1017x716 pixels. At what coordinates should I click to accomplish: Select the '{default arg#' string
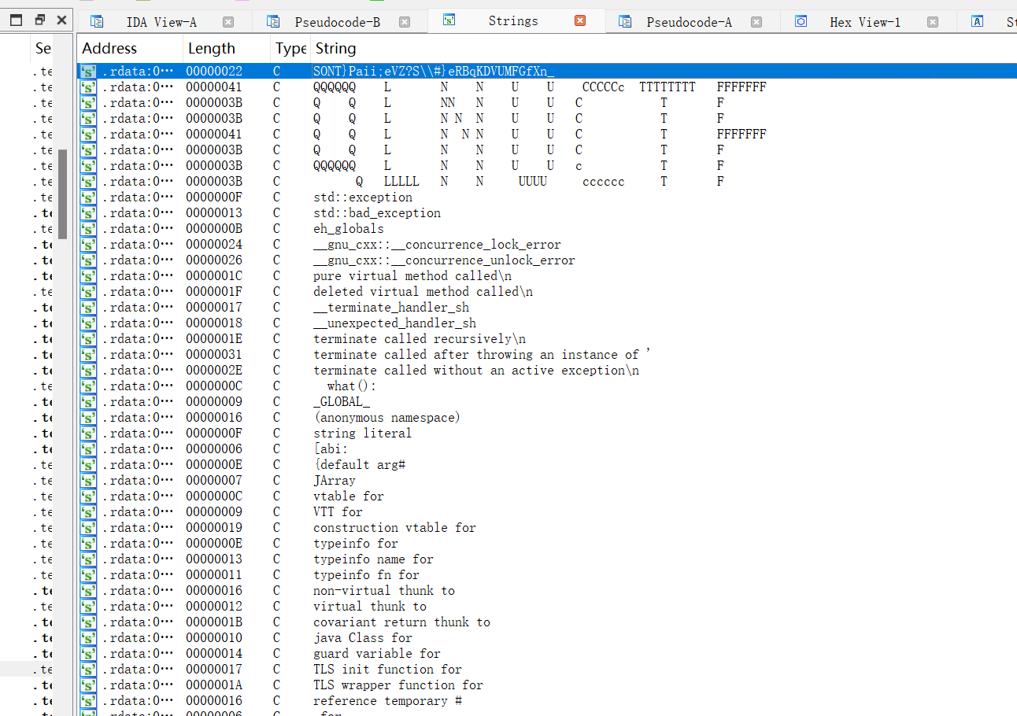pos(359,465)
